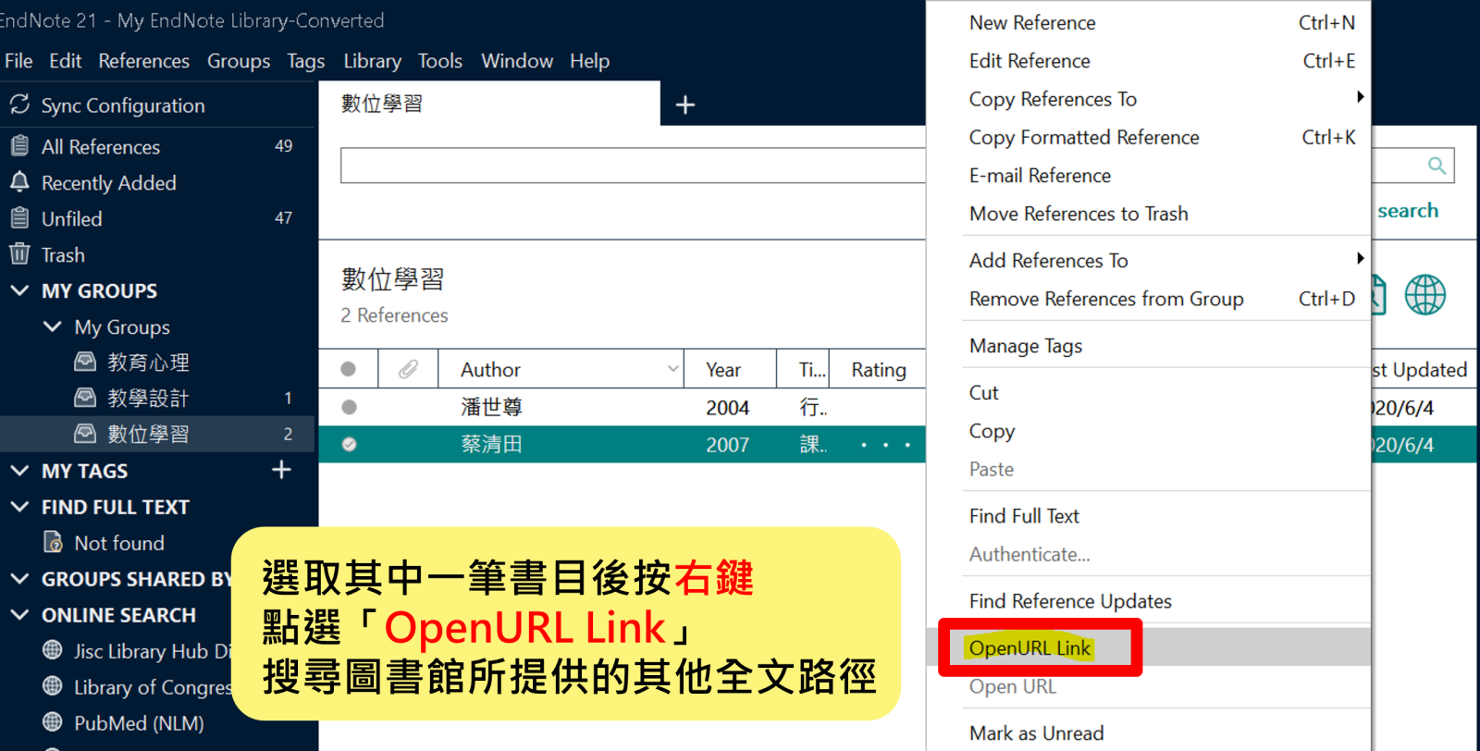The width and height of the screenshot is (1480, 751).
Task: Click the magnifier search icon
Action: (1436, 166)
